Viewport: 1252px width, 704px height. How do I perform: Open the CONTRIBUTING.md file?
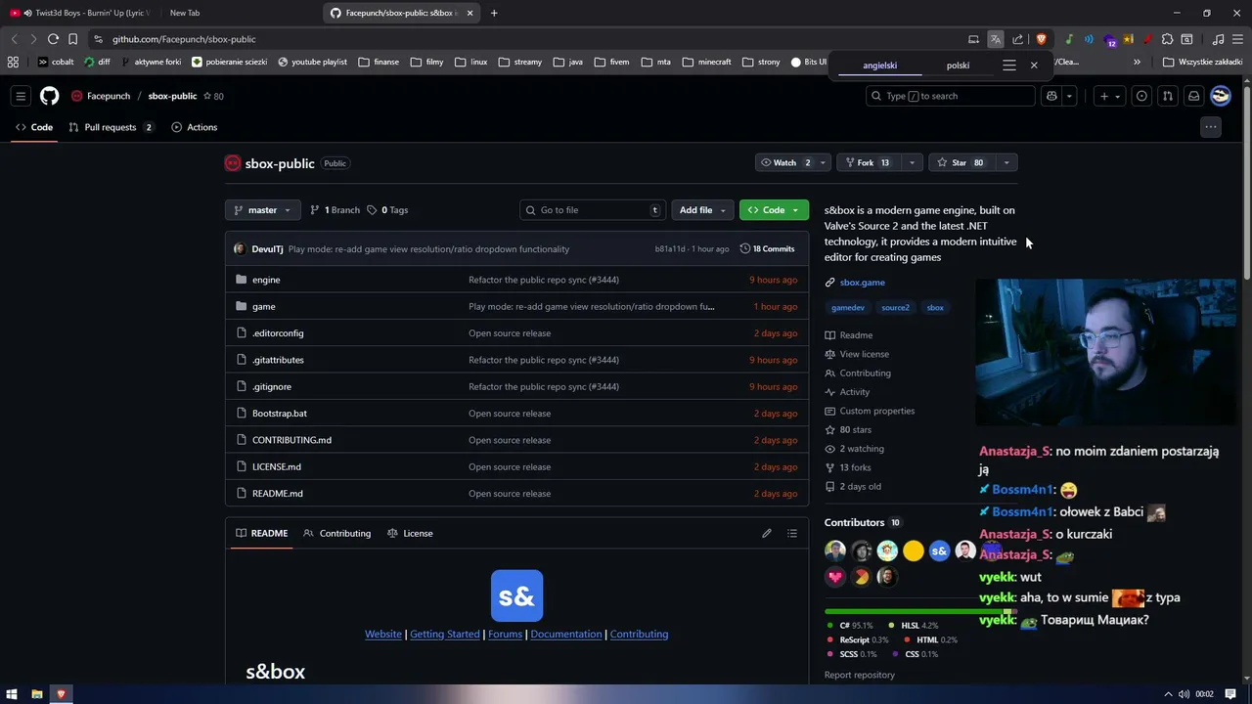291,440
